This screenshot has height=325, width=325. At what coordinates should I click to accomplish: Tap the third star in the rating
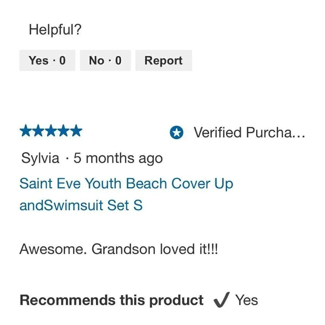coord(51,131)
